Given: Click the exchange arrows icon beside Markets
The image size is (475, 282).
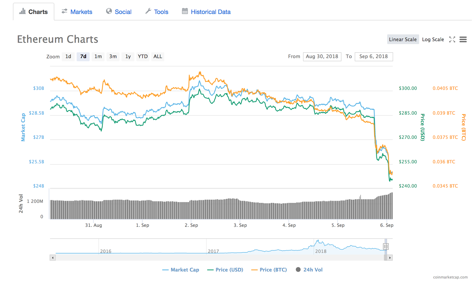Looking at the screenshot, I should (64, 11).
